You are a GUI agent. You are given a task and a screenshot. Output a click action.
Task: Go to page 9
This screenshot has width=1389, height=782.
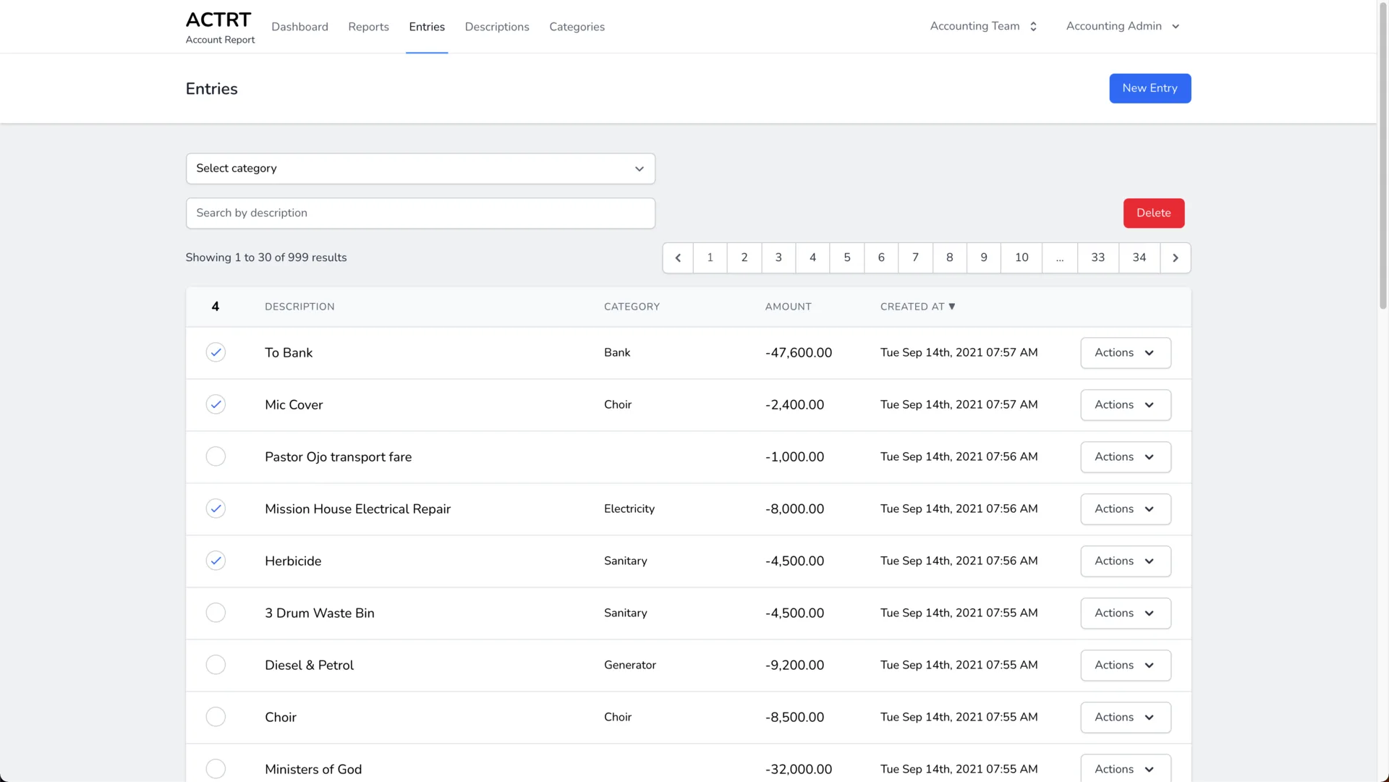point(984,258)
